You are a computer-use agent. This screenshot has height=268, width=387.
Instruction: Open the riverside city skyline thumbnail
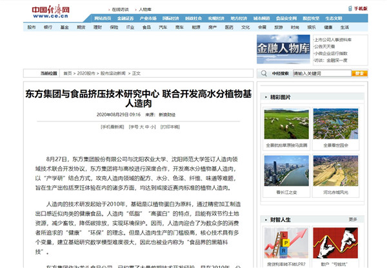[286, 171]
